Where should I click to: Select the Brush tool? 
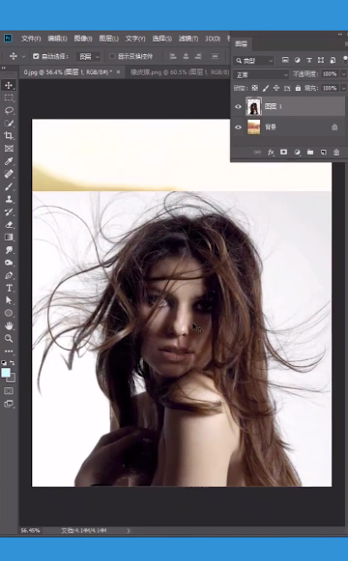9,186
